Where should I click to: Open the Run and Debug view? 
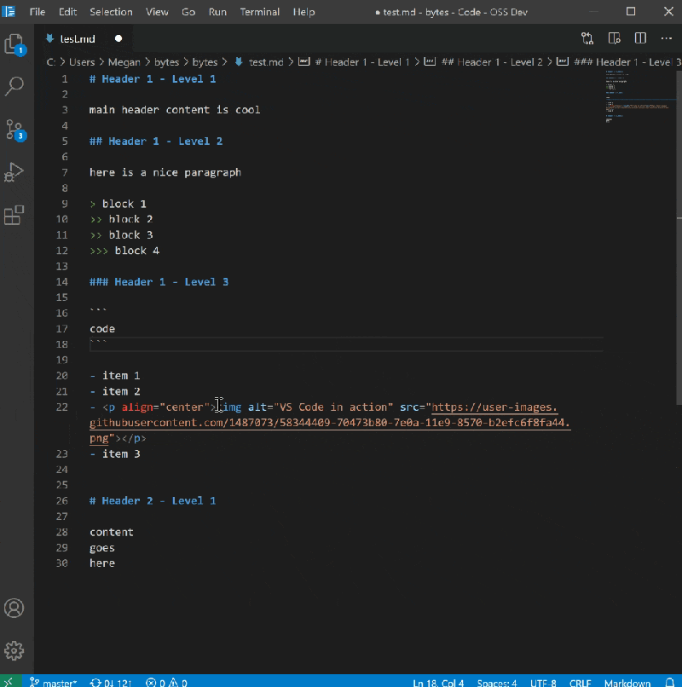[14, 171]
